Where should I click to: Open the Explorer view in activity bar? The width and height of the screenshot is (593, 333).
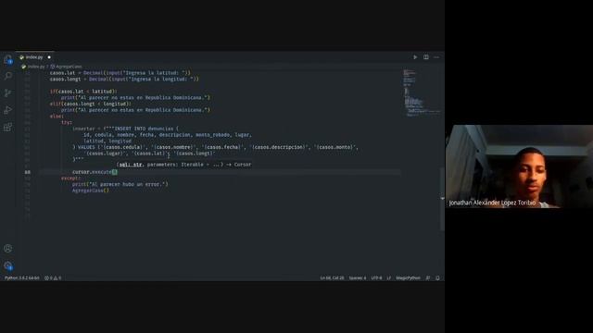pyautogui.click(x=8, y=59)
